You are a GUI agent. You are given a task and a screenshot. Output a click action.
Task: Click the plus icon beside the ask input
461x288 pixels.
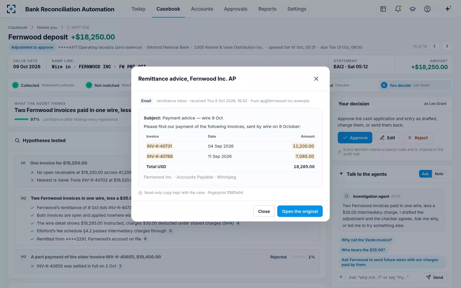click(341, 277)
